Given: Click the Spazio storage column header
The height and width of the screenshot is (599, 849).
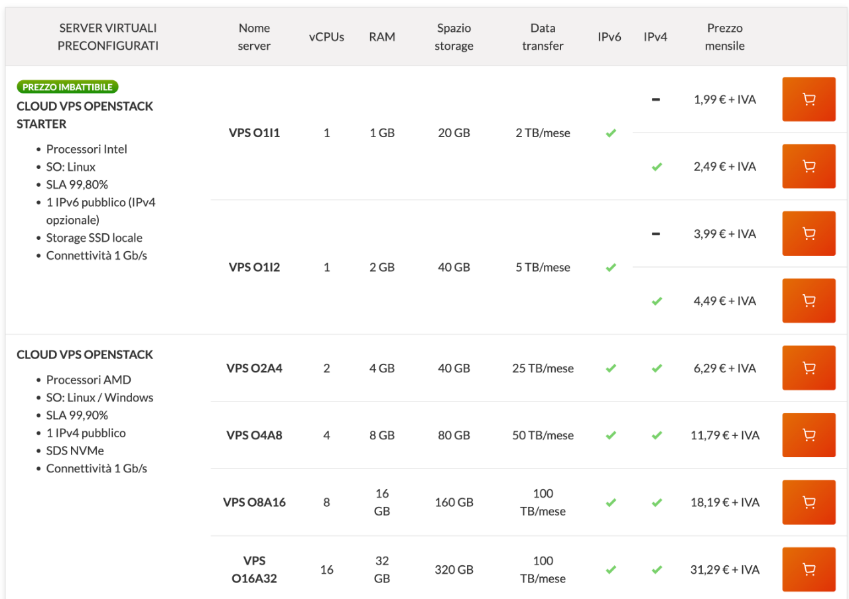Looking at the screenshot, I should (454, 37).
